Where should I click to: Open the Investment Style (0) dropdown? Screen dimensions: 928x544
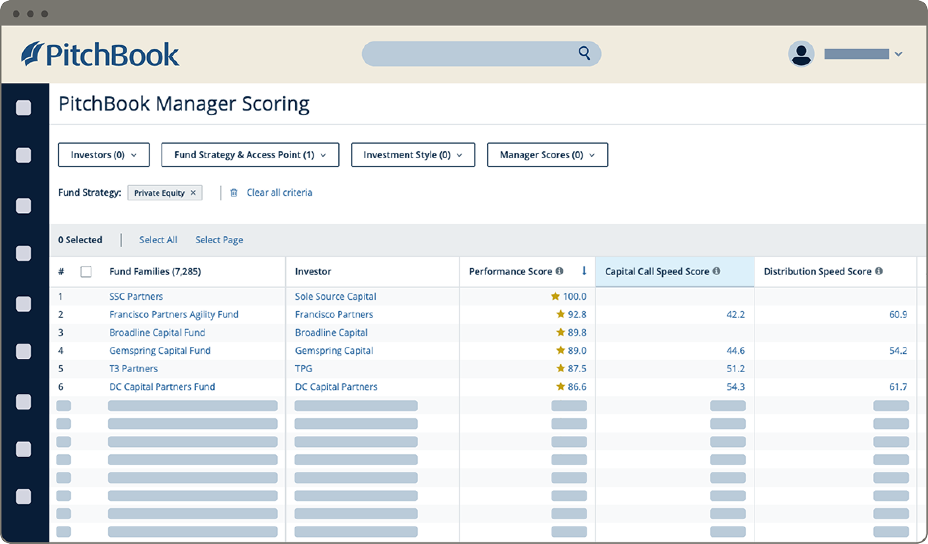[x=413, y=155]
